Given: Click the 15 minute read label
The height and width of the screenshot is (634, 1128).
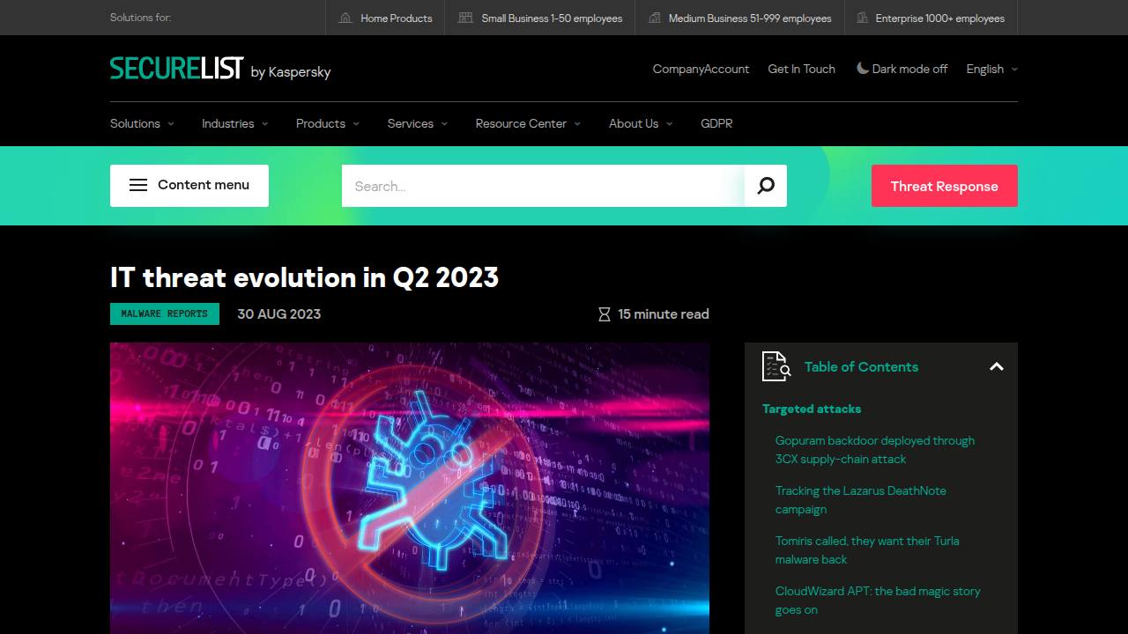Looking at the screenshot, I should point(664,313).
